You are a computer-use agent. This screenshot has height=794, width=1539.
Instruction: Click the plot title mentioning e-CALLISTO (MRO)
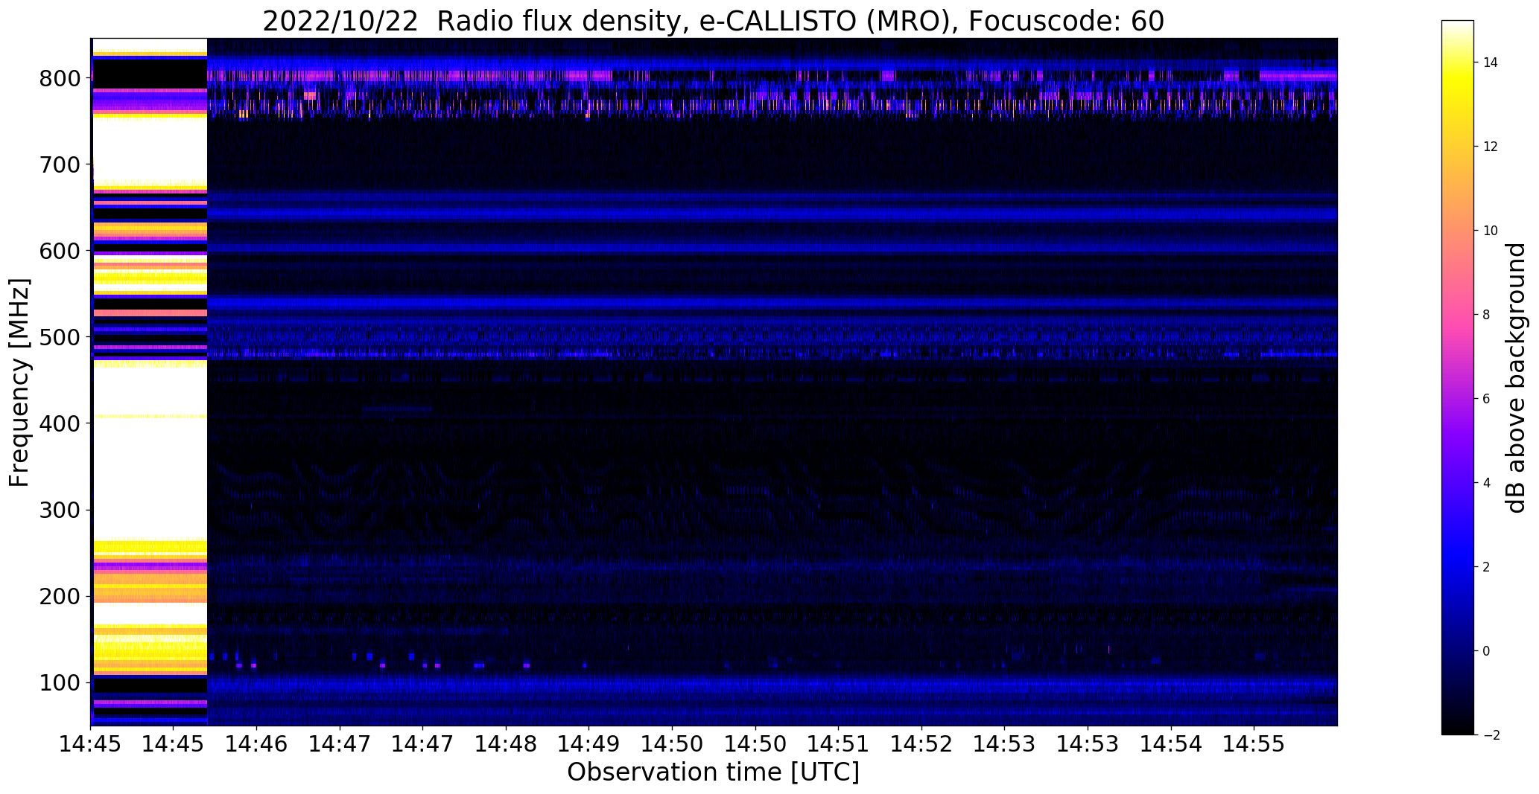click(713, 21)
